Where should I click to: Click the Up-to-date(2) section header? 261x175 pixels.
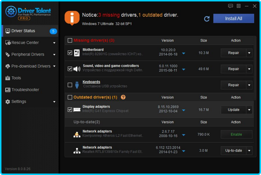pyautogui.click(x=87, y=122)
